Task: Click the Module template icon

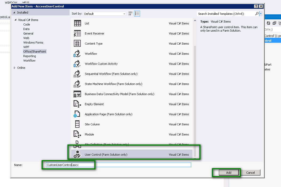Action: [x=77, y=134]
